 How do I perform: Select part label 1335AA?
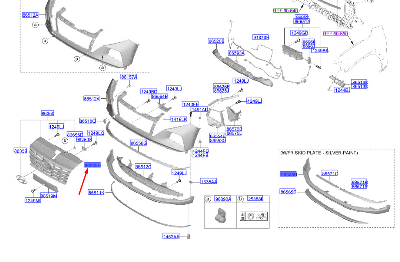(x=209, y=181)
